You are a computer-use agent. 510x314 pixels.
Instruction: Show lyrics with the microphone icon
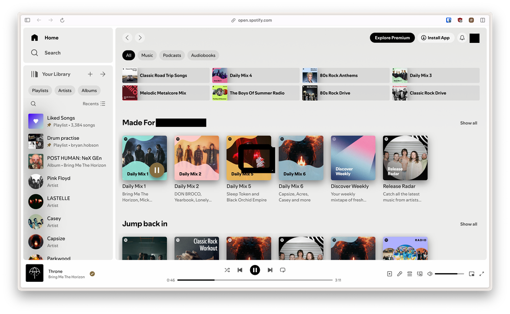(399, 274)
